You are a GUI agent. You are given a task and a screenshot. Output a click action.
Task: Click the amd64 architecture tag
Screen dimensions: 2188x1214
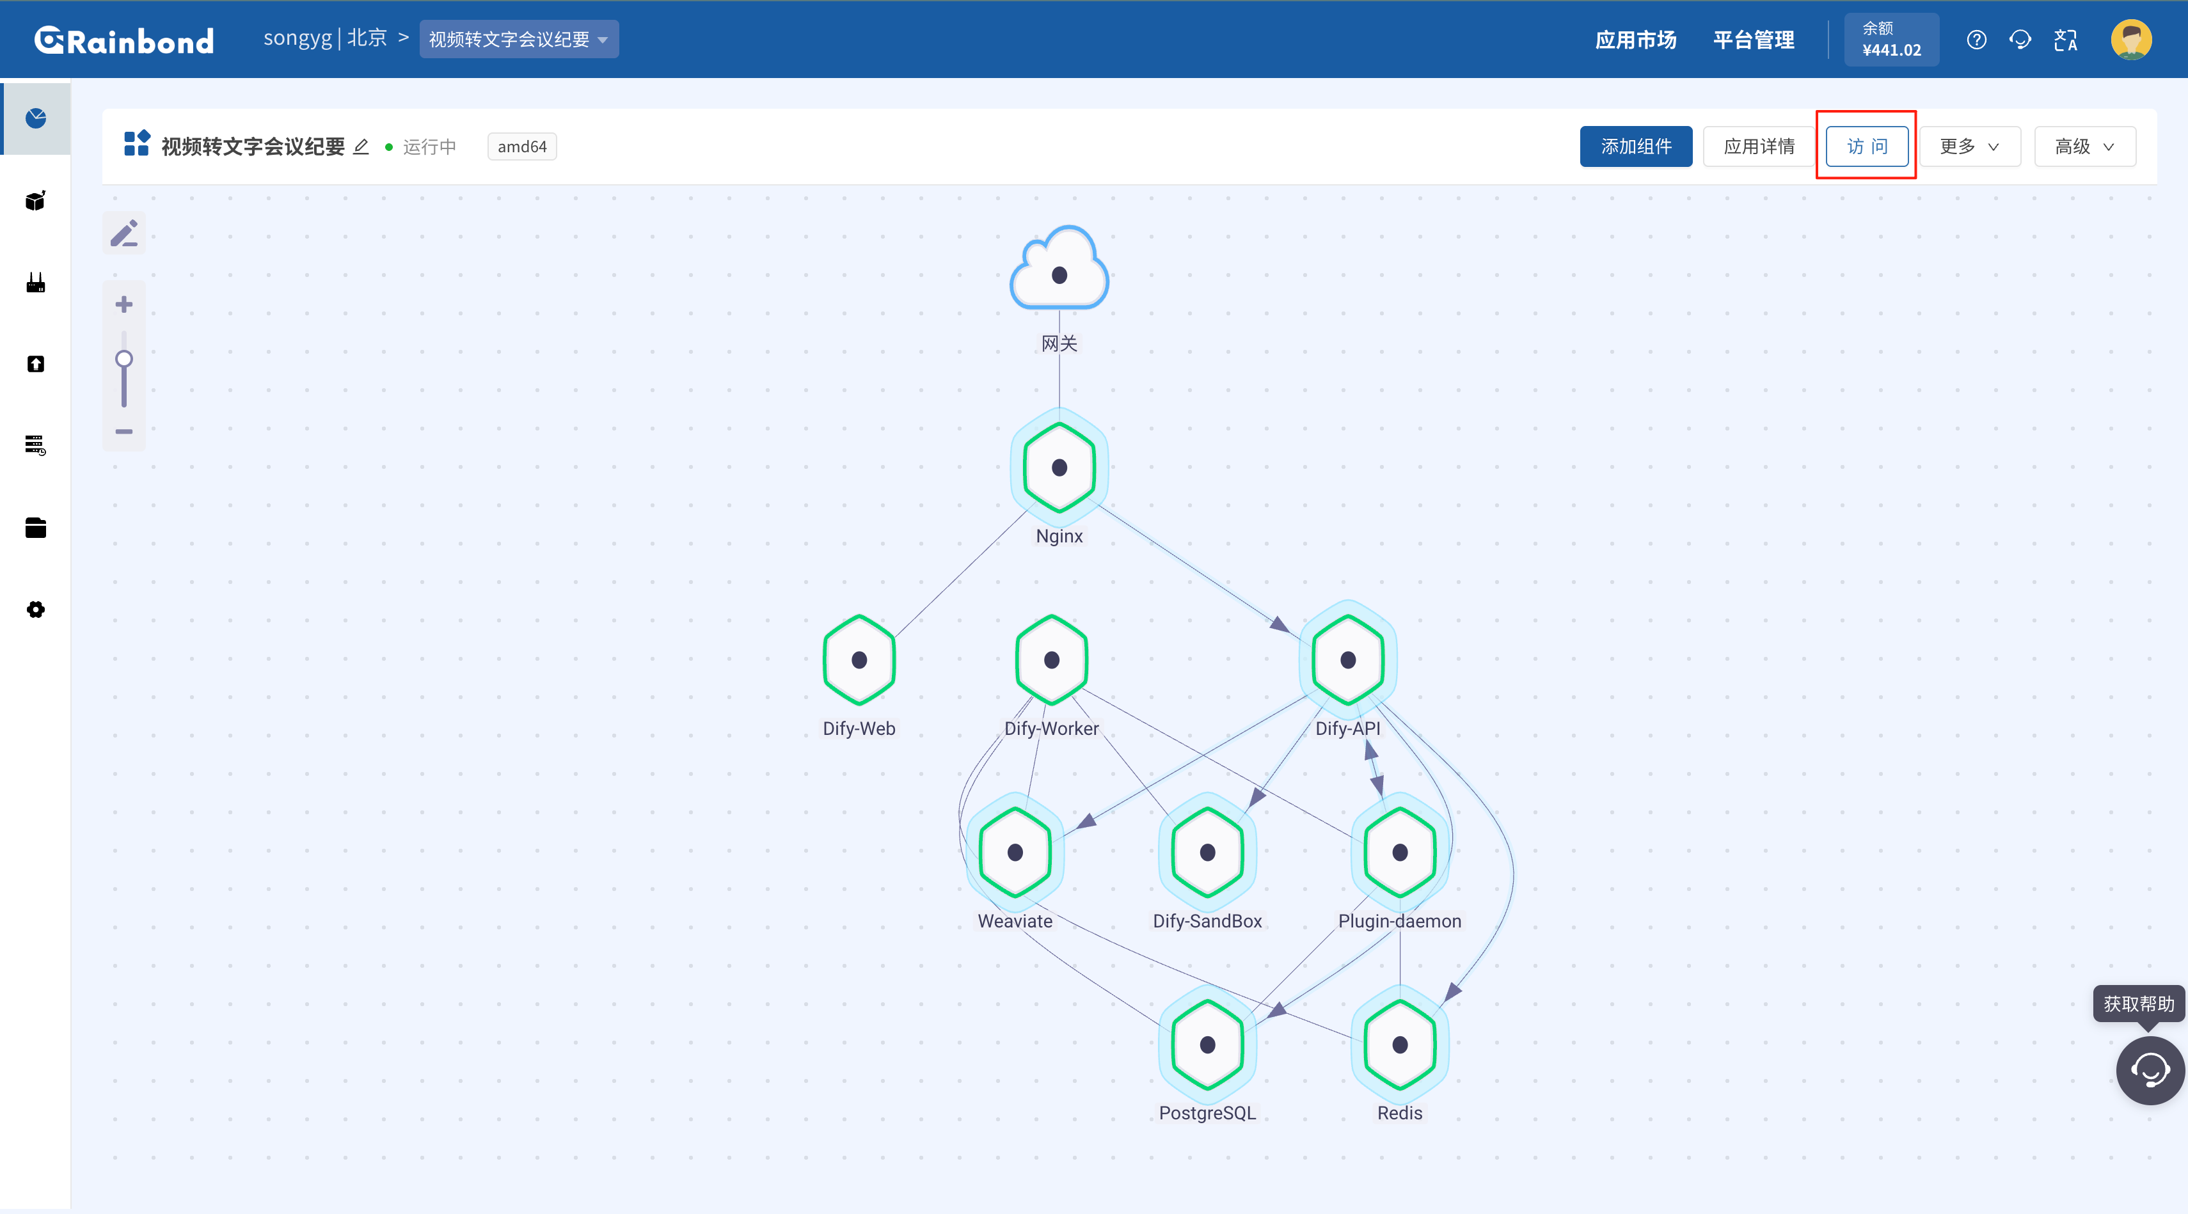[521, 147]
